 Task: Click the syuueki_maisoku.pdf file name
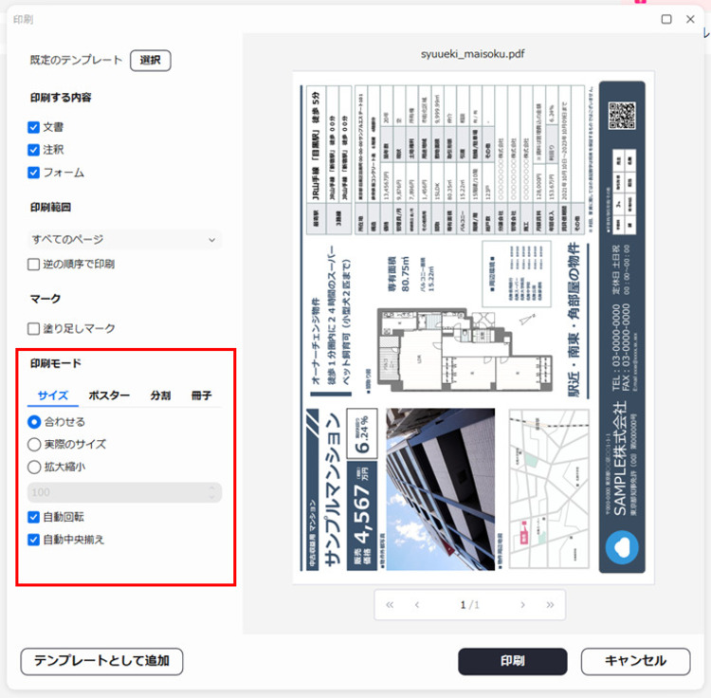pyautogui.click(x=472, y=54)
